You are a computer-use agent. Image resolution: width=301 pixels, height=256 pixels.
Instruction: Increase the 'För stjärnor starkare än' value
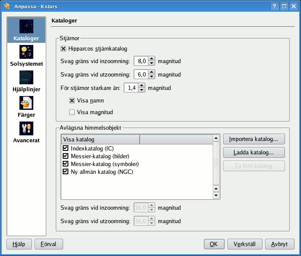pos(141,86)
